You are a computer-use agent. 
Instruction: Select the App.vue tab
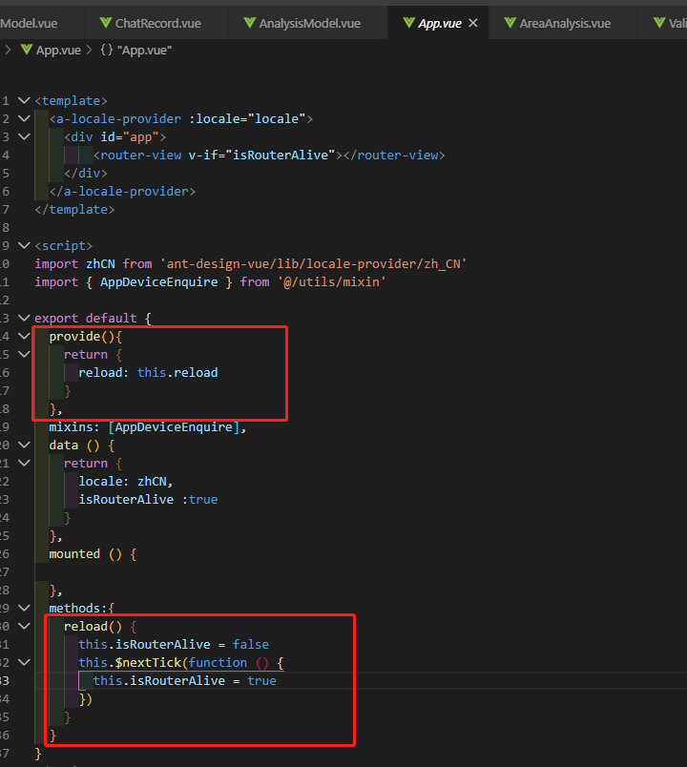click(439, 23)
